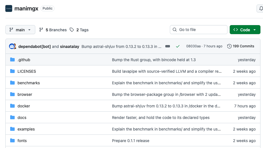Open commit 'Render faster, and hold the code'
The image size is (263, 148).
pyautogui.click(x=161, y=118)
